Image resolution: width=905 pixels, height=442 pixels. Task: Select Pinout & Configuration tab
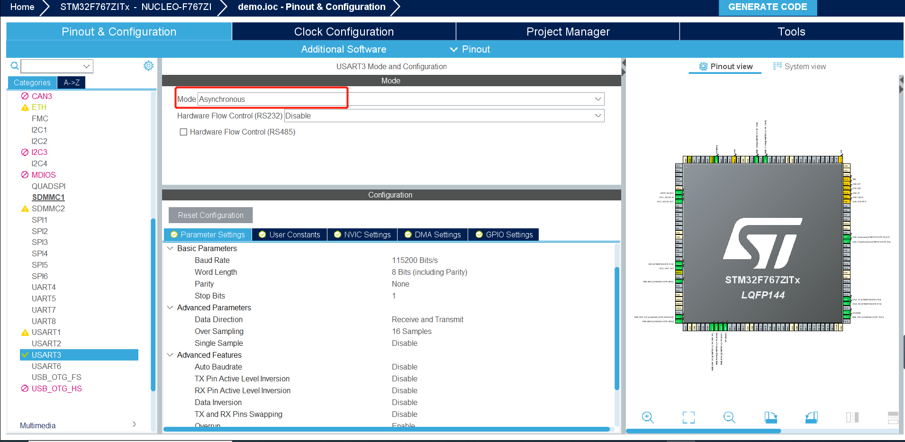119,32
